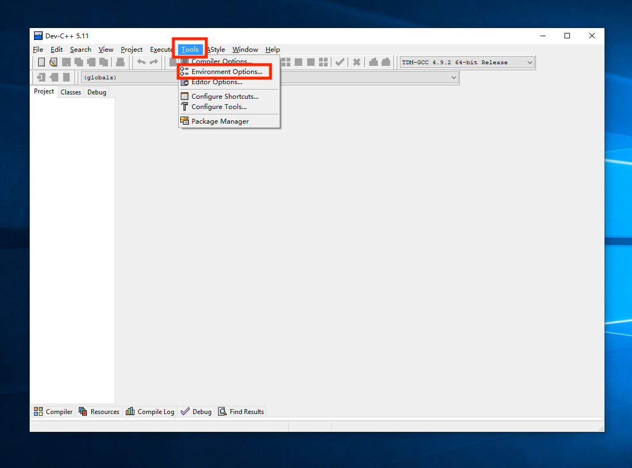
Task: Click the Toggle Bookmarks toolbar icon
Action: click(54, 77)
